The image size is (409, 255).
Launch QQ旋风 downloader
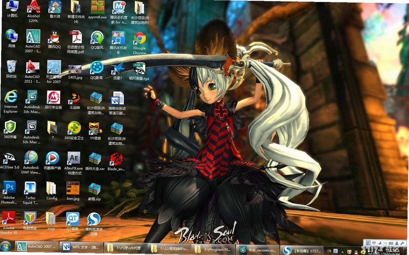(x=97, y=40)
